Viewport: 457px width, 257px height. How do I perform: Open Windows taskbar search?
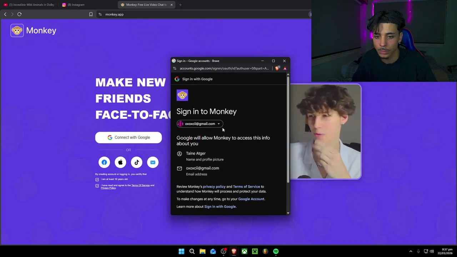192,251
